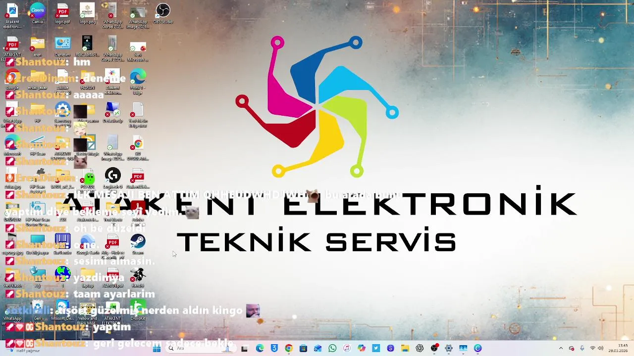
Task: Open the Windows Start menu
Action: 157,349
